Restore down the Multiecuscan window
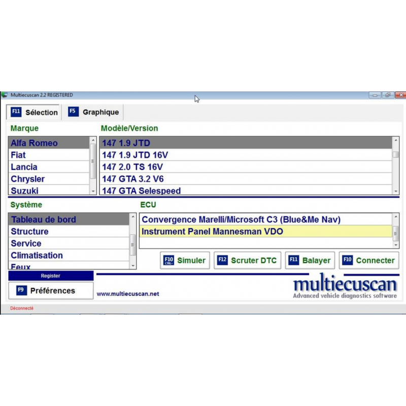Image resolution: width=406 pixels, height=406 pixels. 388,95
